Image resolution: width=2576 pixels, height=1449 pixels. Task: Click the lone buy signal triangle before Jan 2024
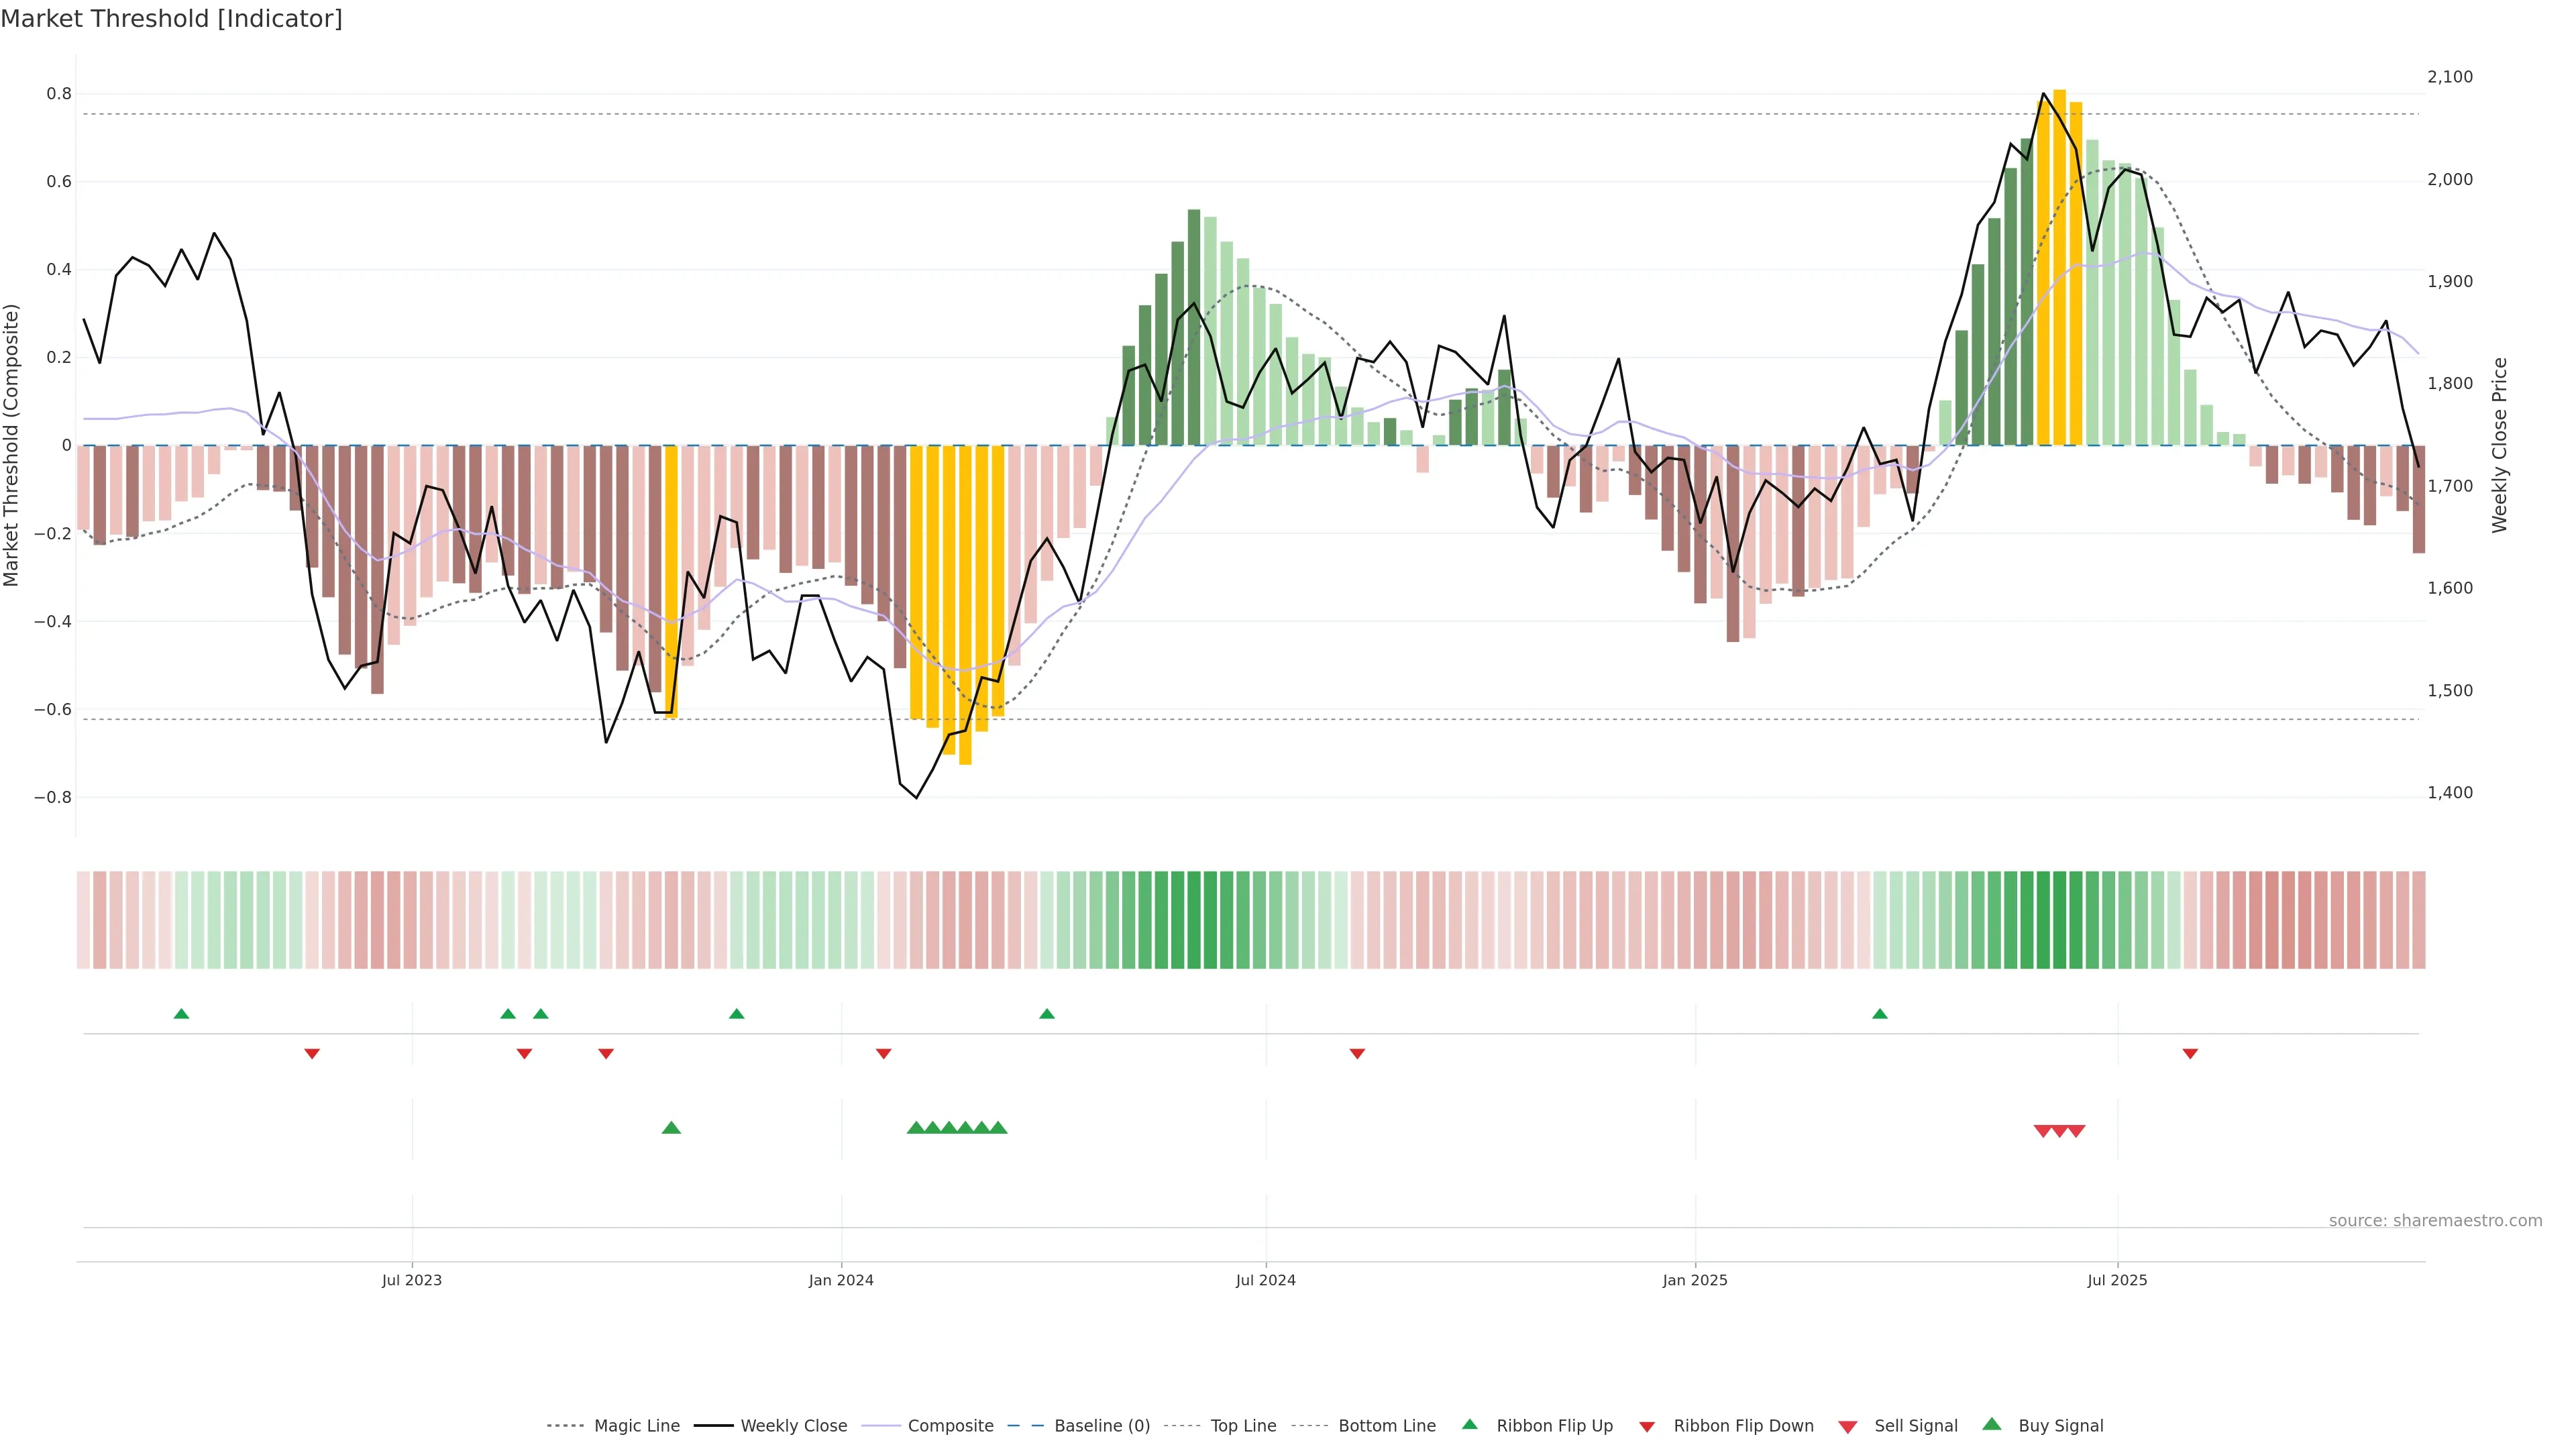coord(671,1128)
